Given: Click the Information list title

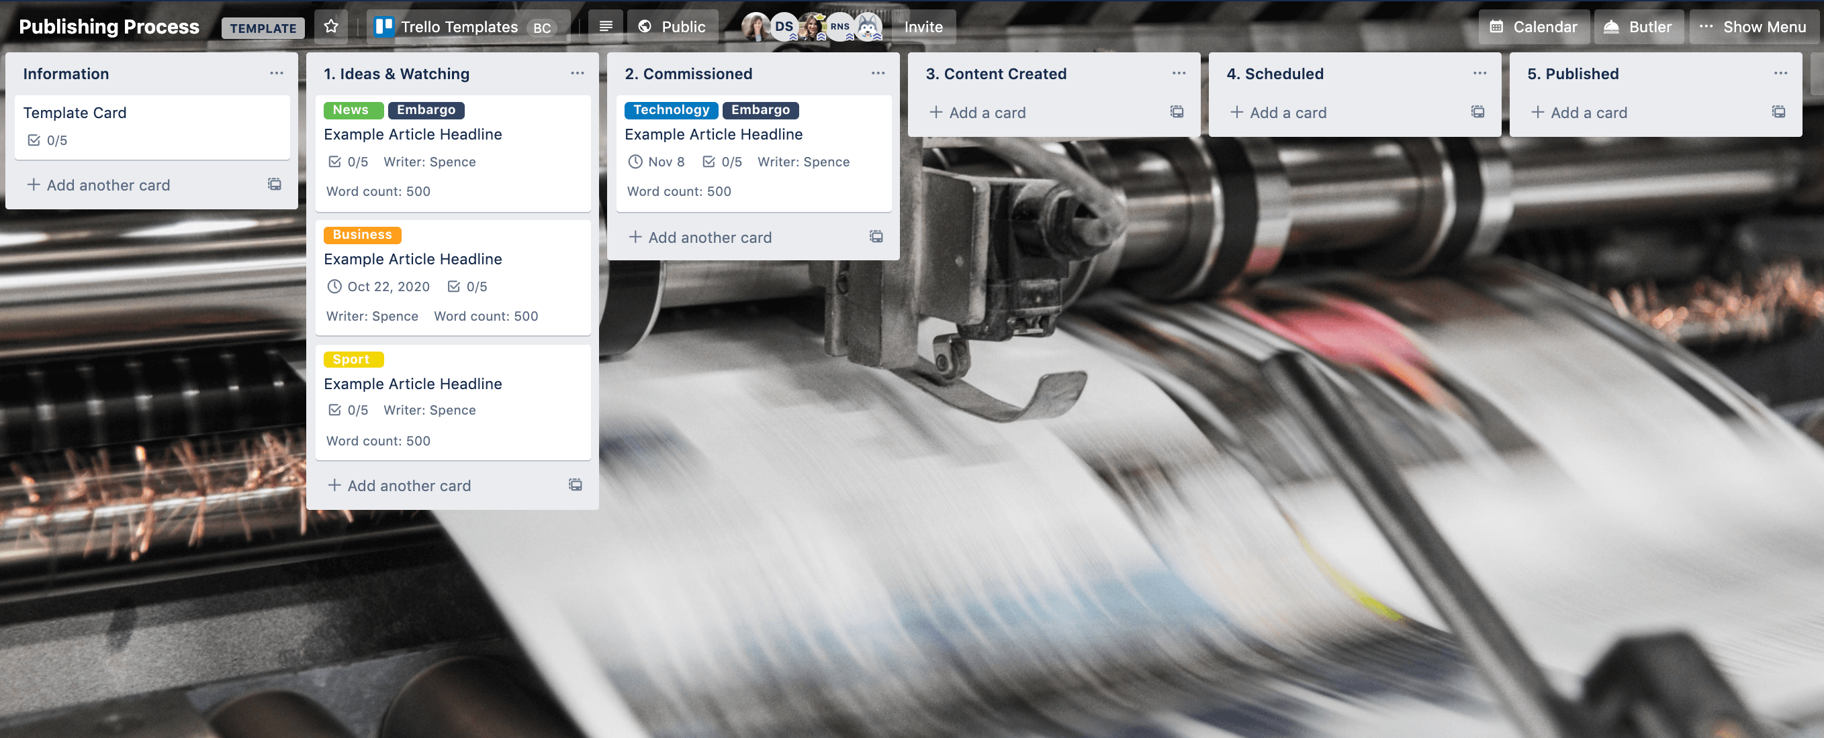Looking at the screenshot, I should coord(66,74).
